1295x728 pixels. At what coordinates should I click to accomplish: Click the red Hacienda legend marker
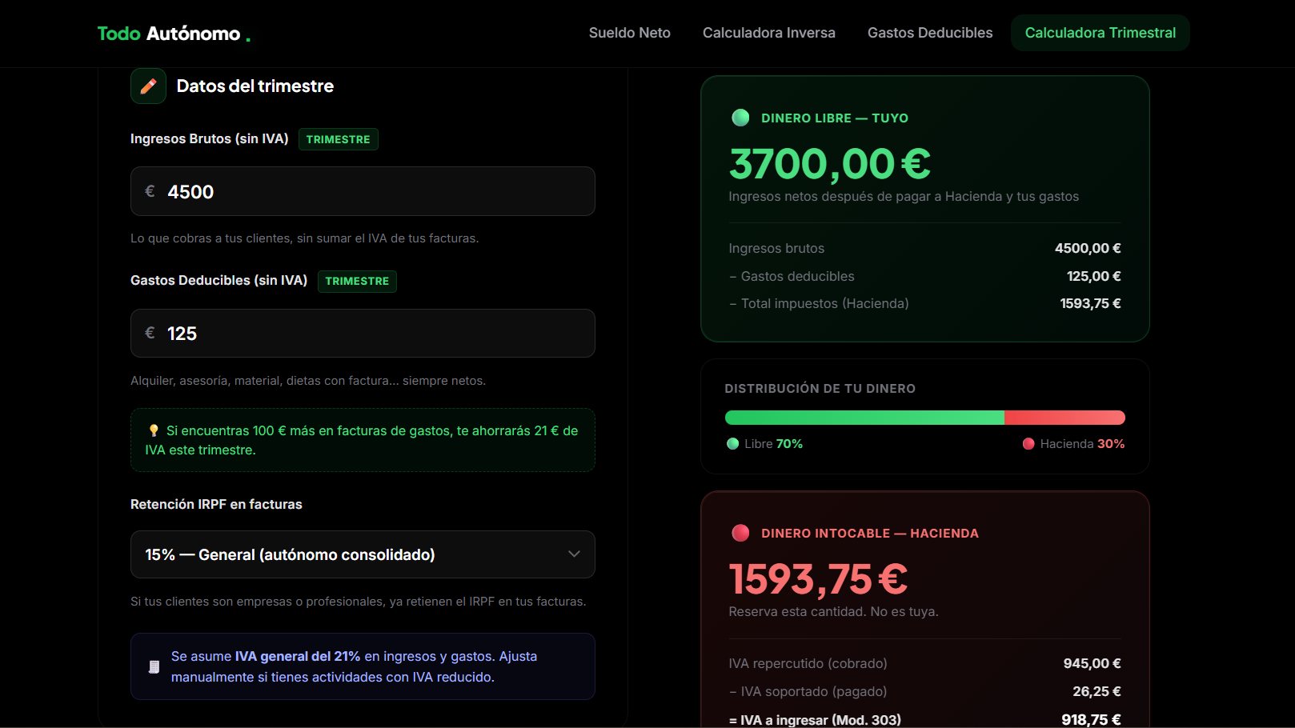(1029, 443)
